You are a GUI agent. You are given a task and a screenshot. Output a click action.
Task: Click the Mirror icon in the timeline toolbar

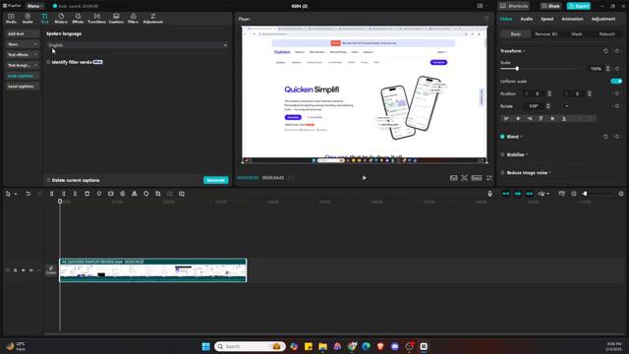tap(135, 194)
